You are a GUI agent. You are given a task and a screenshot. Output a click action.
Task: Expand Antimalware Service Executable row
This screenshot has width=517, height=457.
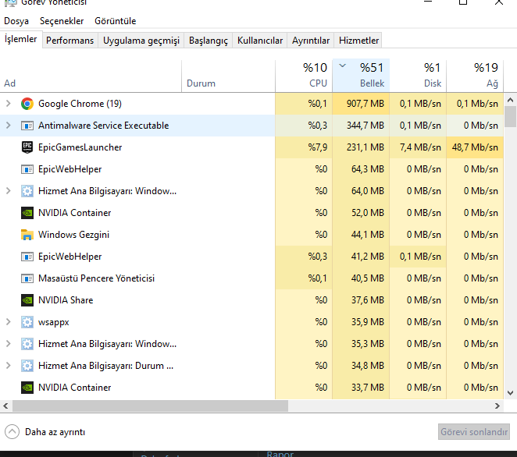coord(9,126)
